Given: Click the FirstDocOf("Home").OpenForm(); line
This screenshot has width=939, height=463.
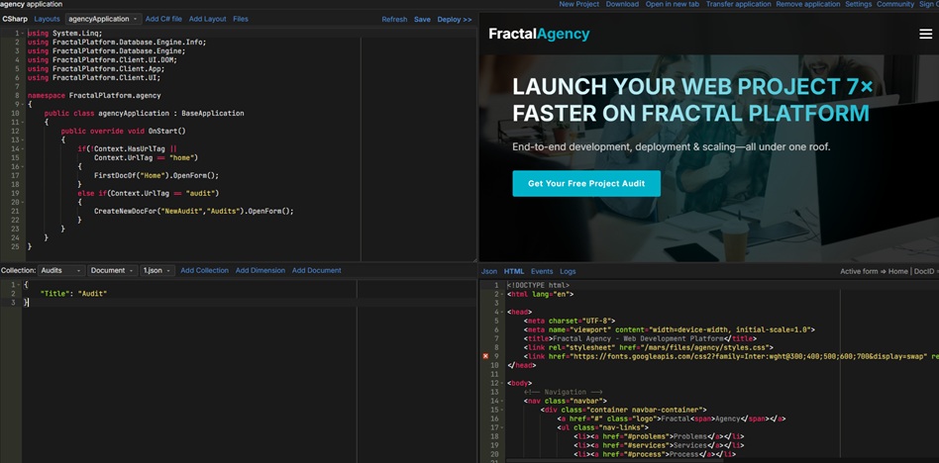Looking at the screenshot, I should pos(156,175).
